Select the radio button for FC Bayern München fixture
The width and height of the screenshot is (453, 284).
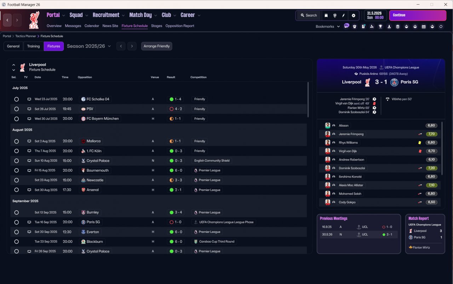(16, 119)
